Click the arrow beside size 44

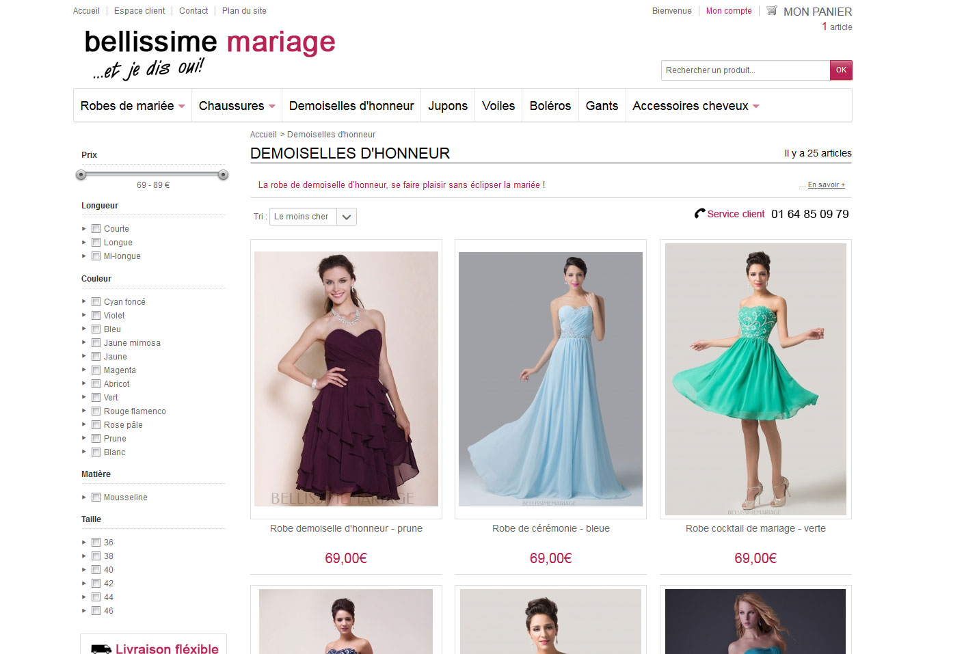click(x=84, y=597)
